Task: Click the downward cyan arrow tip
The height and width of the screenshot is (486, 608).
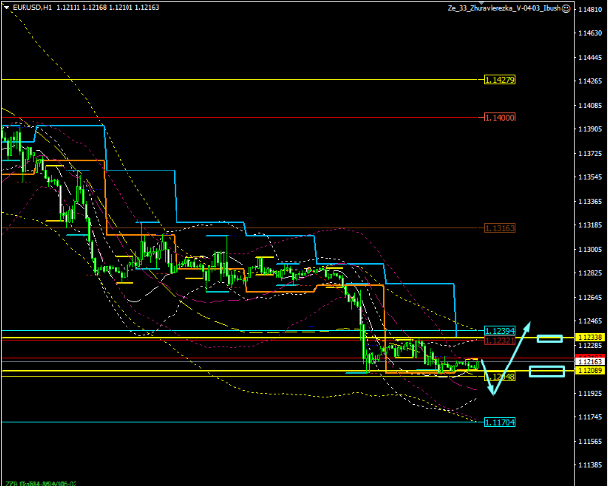Action: 492,394
